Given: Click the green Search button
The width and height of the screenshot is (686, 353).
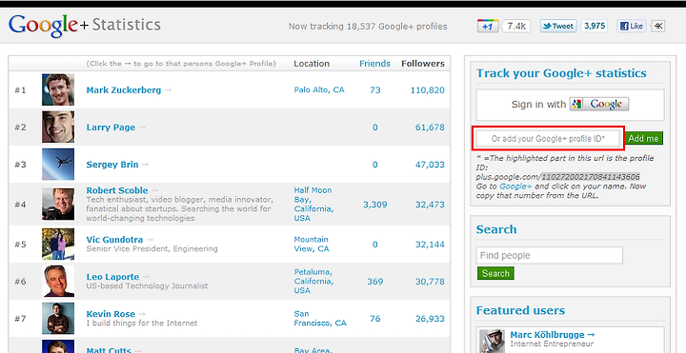Looking at the screenshot, I should click(x=495, y=273).
